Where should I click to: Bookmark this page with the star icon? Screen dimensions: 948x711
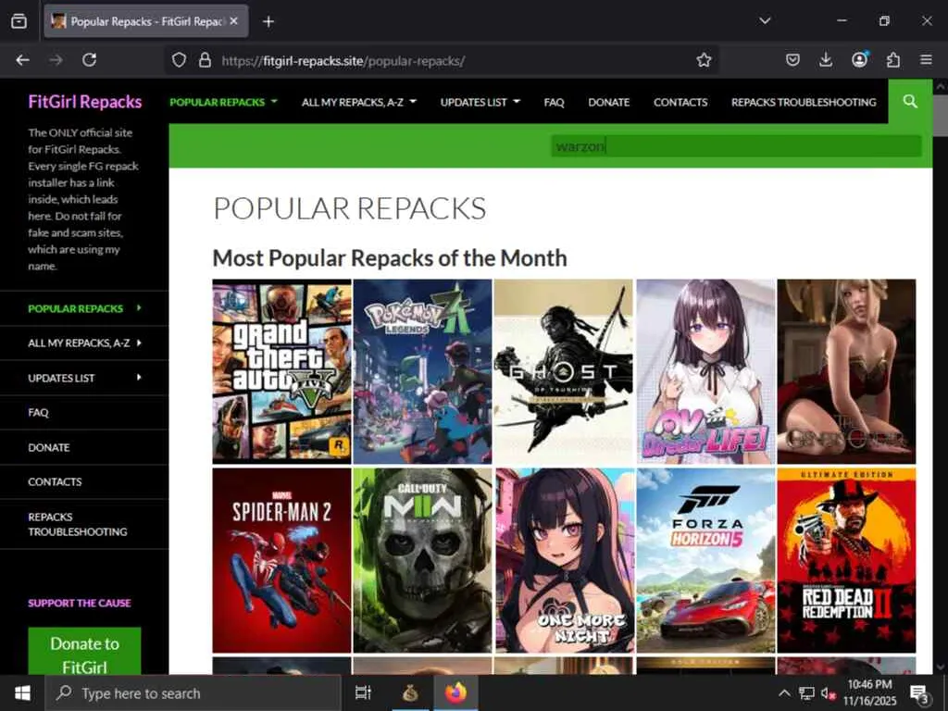coord(704,60)
